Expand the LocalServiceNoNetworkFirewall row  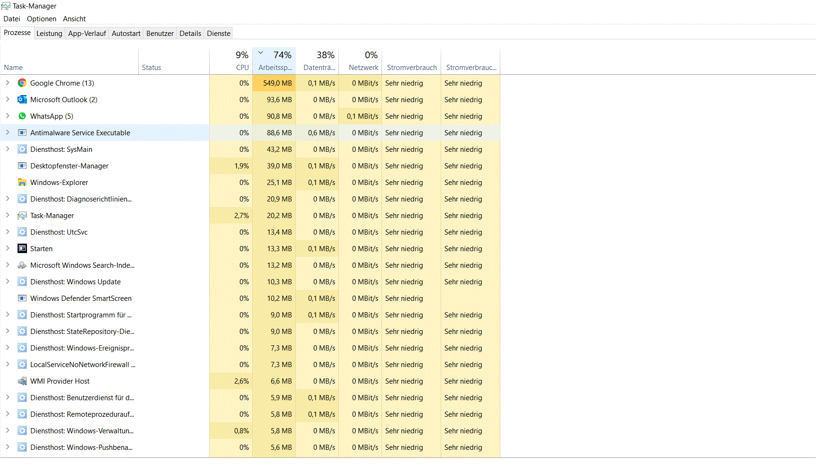8,364
